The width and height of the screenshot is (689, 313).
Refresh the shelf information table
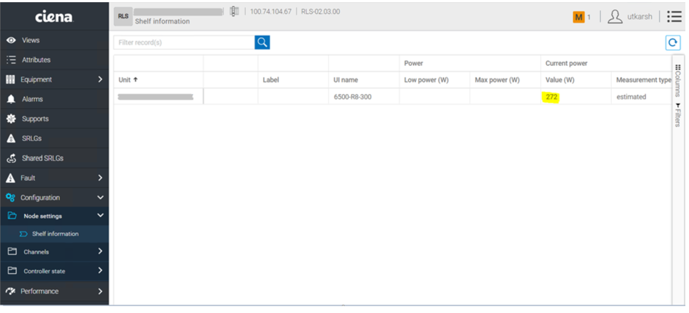coord(673,42)
